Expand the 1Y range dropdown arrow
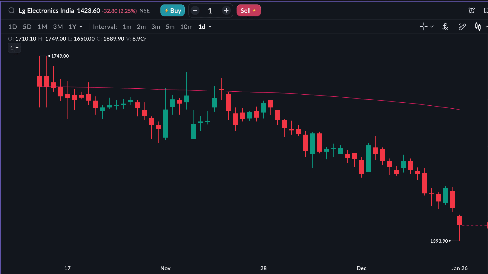Image resolution: width=488 pixels, height=274 pixels. [81, 27]
